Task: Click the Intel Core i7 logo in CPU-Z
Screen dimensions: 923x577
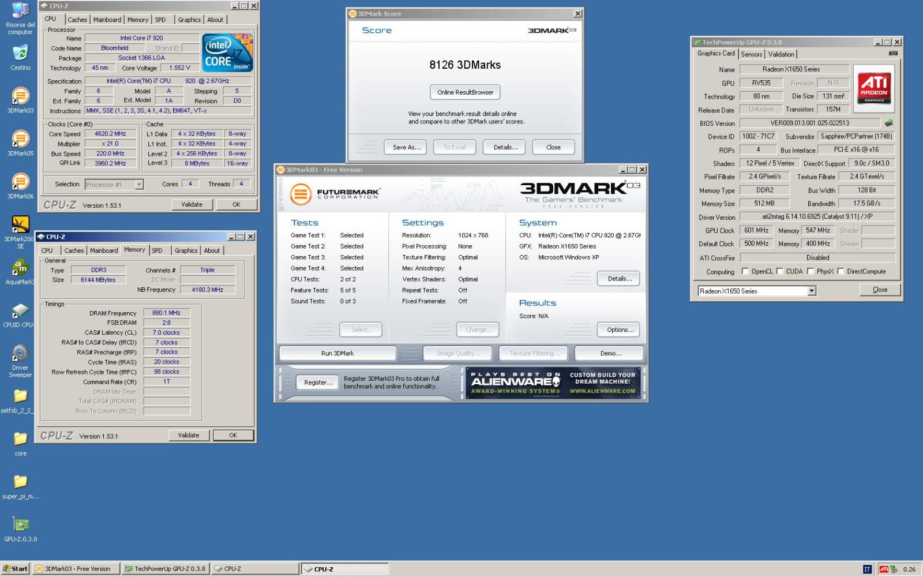Action: [228, 53]
